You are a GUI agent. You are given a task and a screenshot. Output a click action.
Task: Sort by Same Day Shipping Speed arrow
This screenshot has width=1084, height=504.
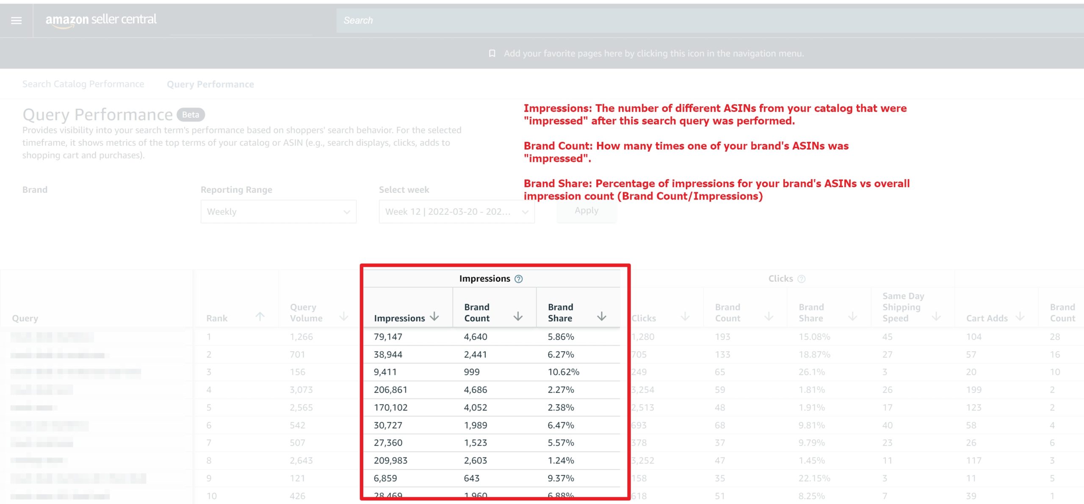pyautogui.click(x=936, y=316)
